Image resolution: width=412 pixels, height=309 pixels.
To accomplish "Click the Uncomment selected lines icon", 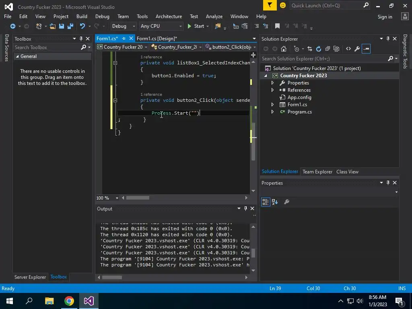I will (266, 26).
